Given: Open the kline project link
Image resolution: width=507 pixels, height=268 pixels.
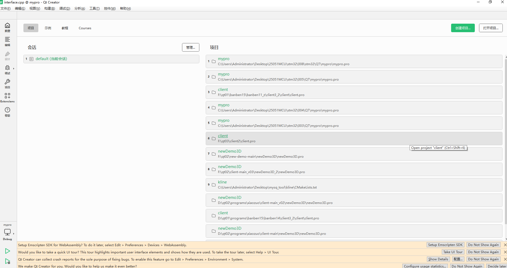Looking at the screenshot, I should 222,182.
